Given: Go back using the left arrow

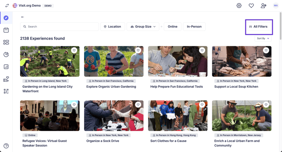Looking at the screenshot, I should tap(22, 17).
